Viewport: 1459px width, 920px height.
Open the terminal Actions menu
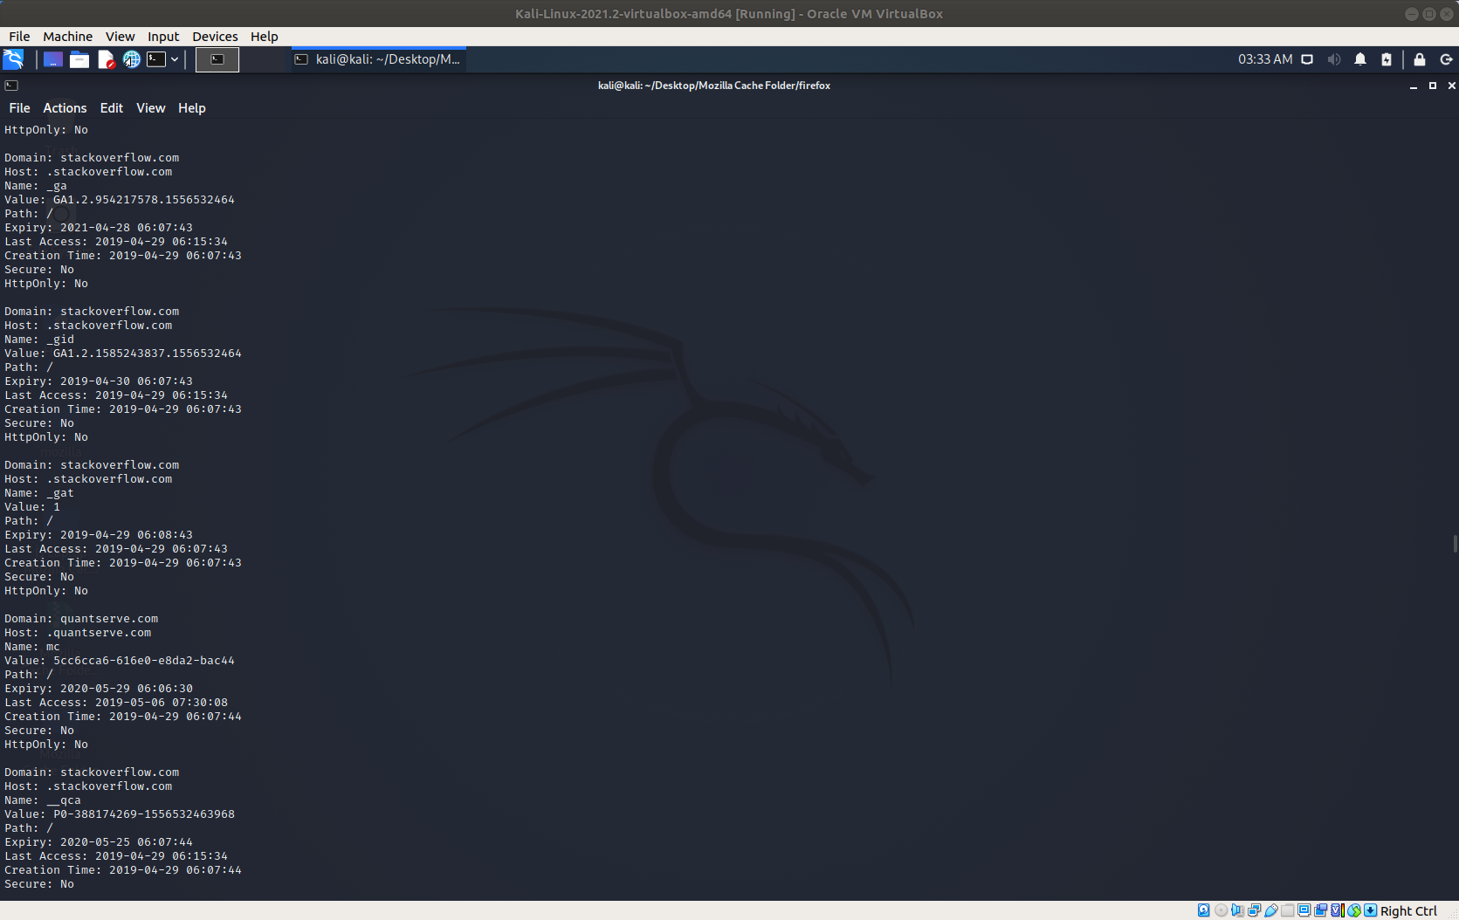click(65, 108)
